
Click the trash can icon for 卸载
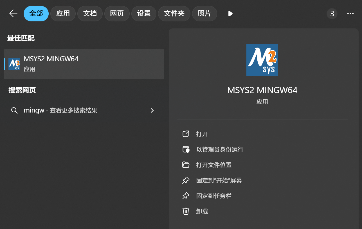(186, 211)
